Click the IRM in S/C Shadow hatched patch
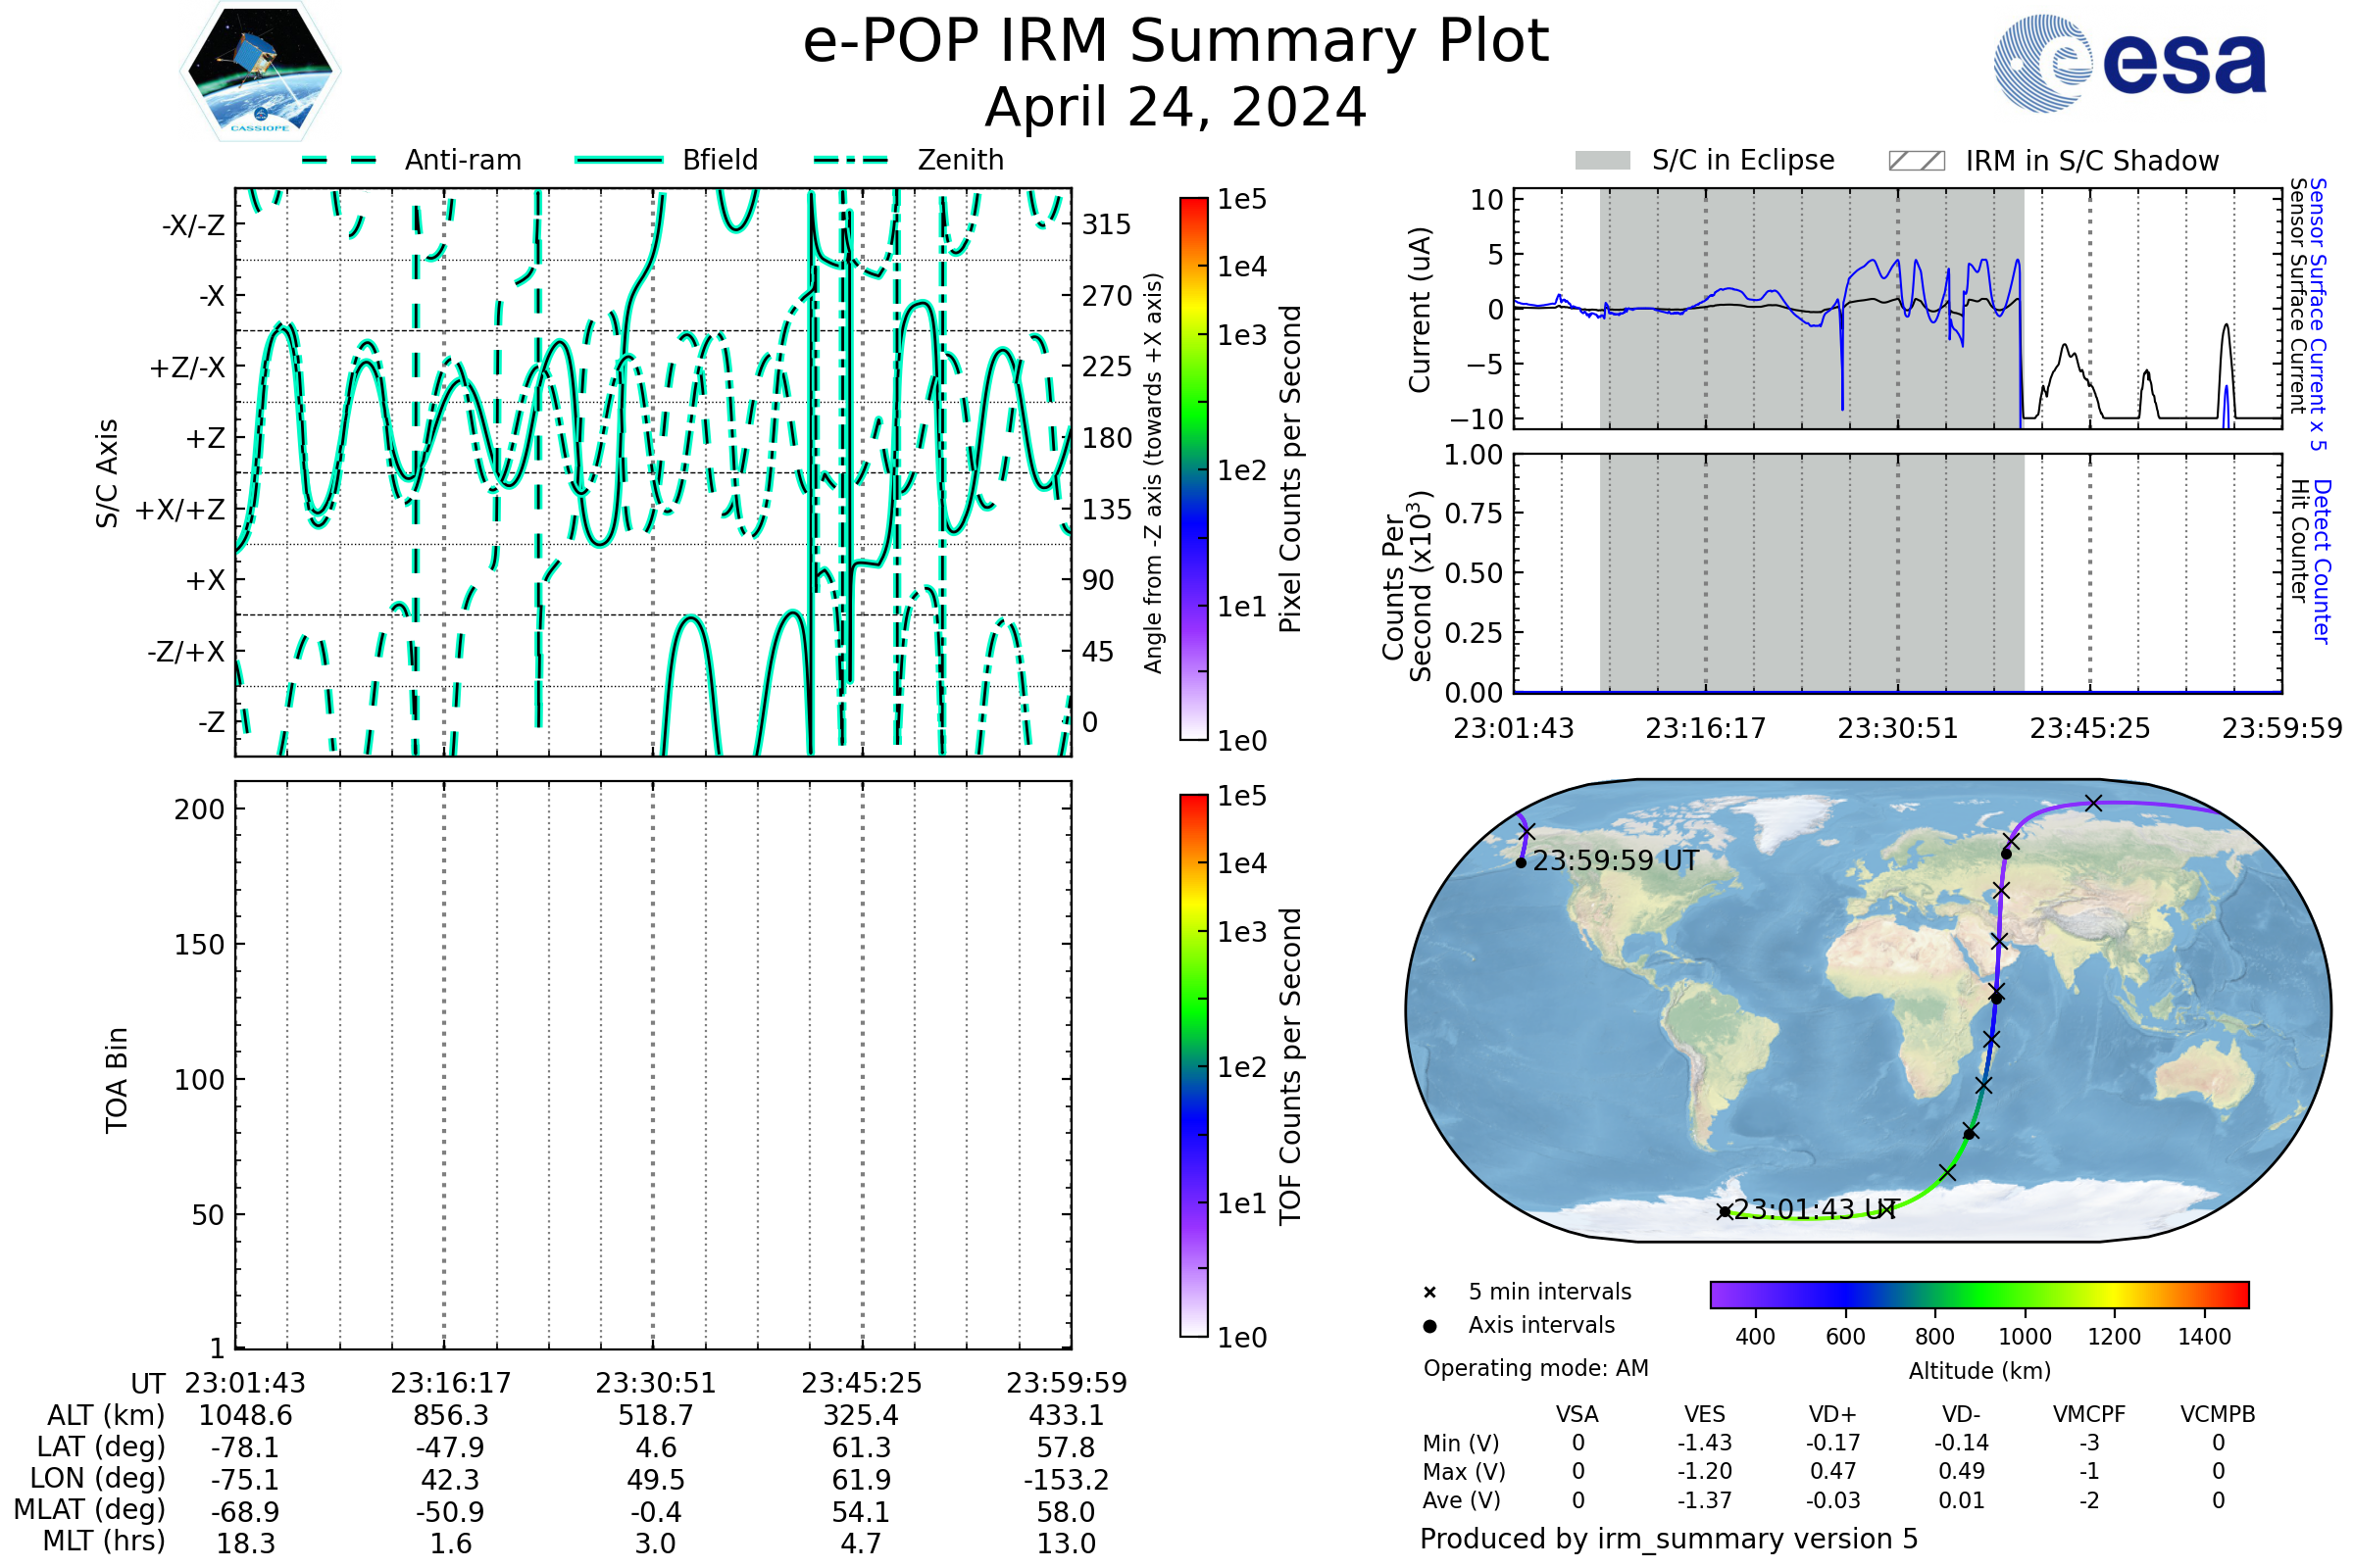 [1916, 161]
